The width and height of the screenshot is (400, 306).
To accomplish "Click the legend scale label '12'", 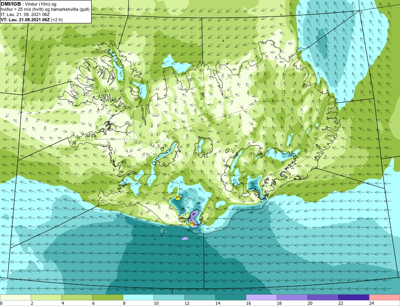I will pos(187,303).
